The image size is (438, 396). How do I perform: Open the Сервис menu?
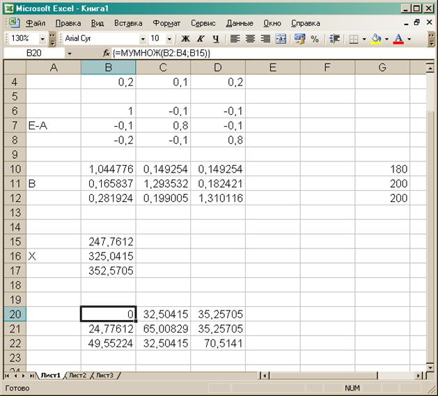(x=203, y=23)
